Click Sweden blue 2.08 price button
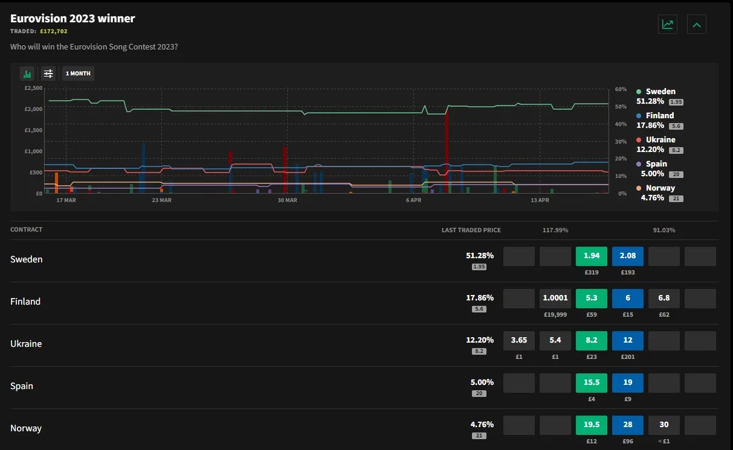Image resolution: width=733 pixels, height=450 pixels. (627, 256)
